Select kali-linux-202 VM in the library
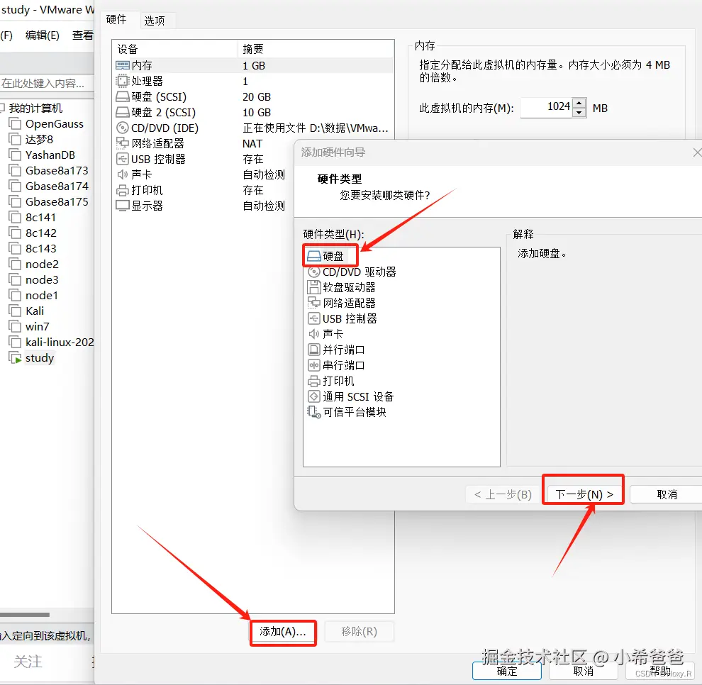702x685 pixels. (x=60, y=342)
